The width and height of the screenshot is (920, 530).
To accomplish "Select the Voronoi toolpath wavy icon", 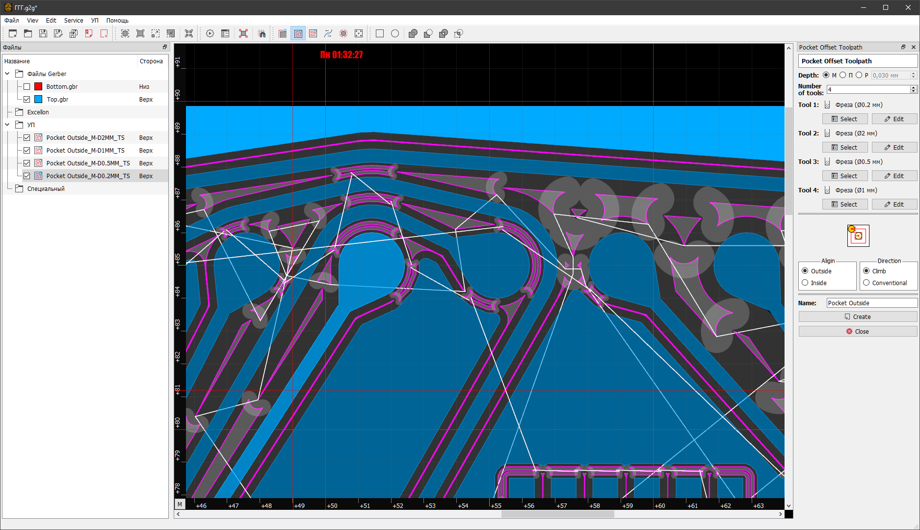I will (x=328, y=33).
